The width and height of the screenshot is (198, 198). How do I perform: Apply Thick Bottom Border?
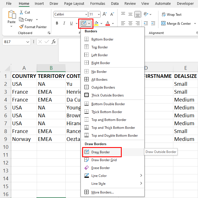coord(112,112)
